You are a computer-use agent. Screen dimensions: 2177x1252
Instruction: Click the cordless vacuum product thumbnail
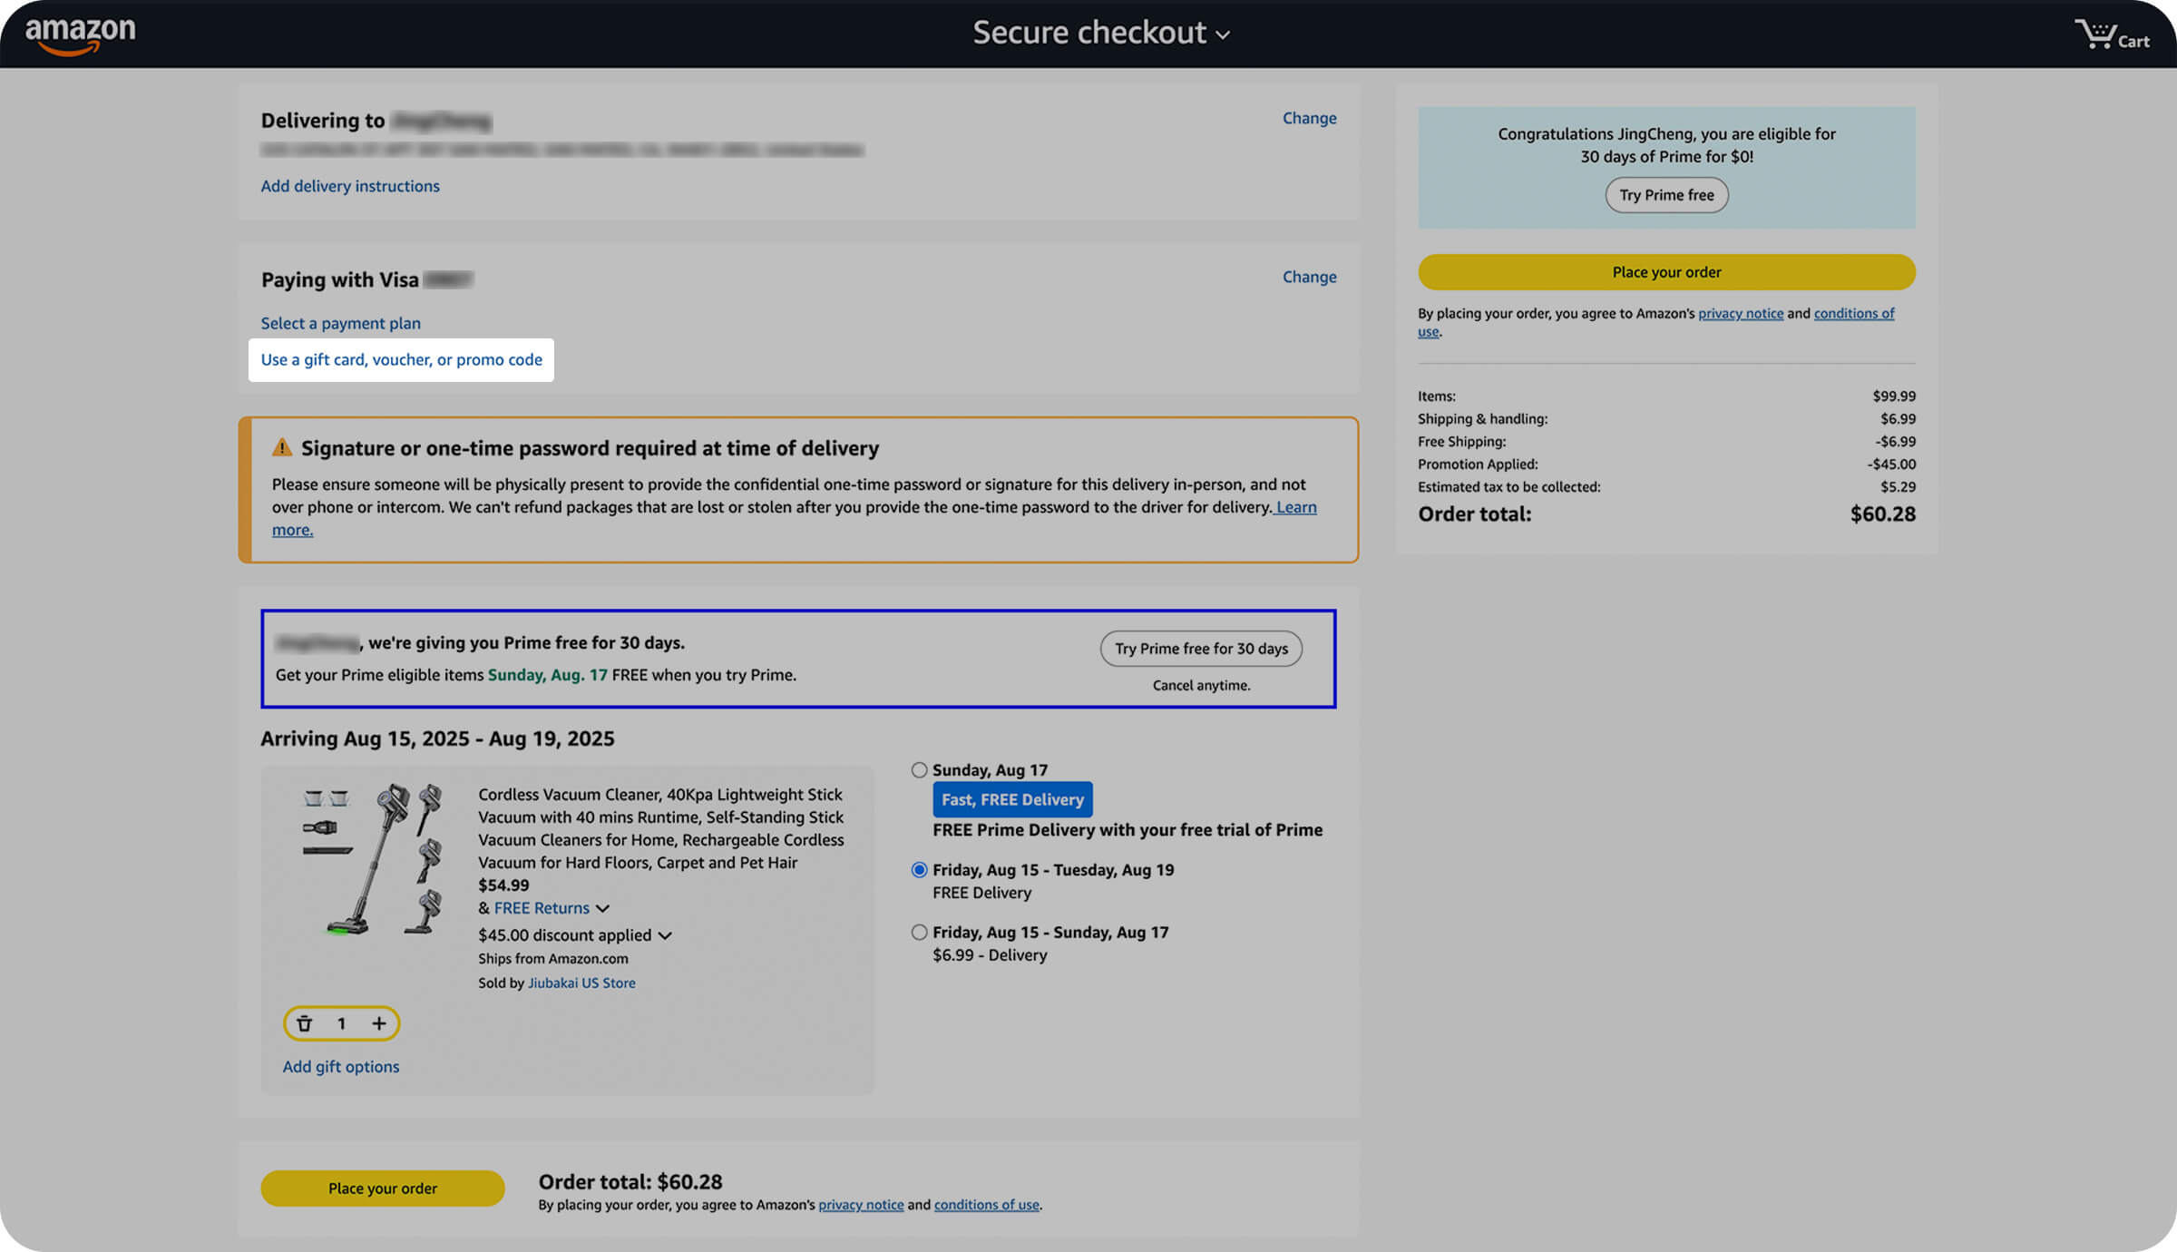(x=372, y=859)
